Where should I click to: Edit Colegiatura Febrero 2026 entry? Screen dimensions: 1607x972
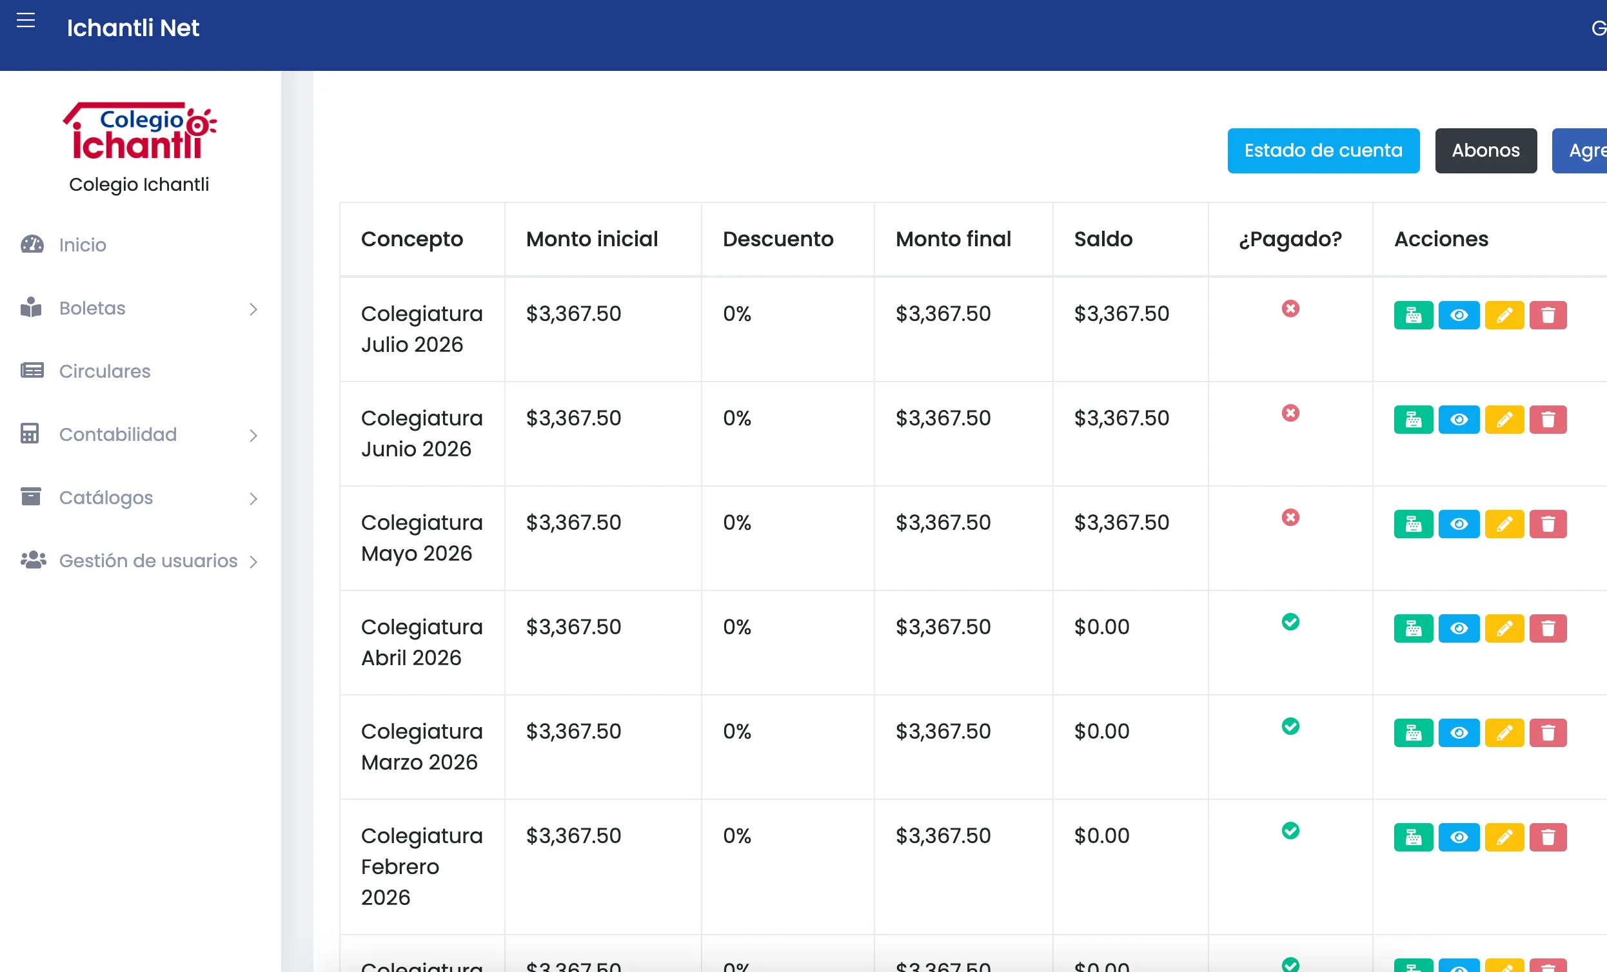tap(1504, 837)
